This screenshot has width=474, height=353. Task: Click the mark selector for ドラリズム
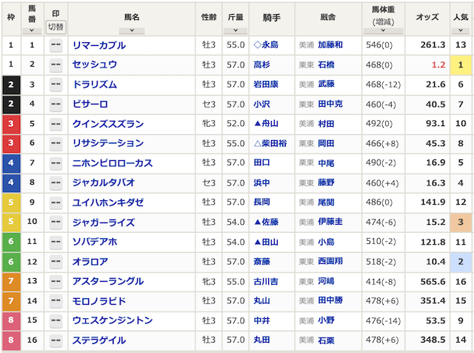56,85
